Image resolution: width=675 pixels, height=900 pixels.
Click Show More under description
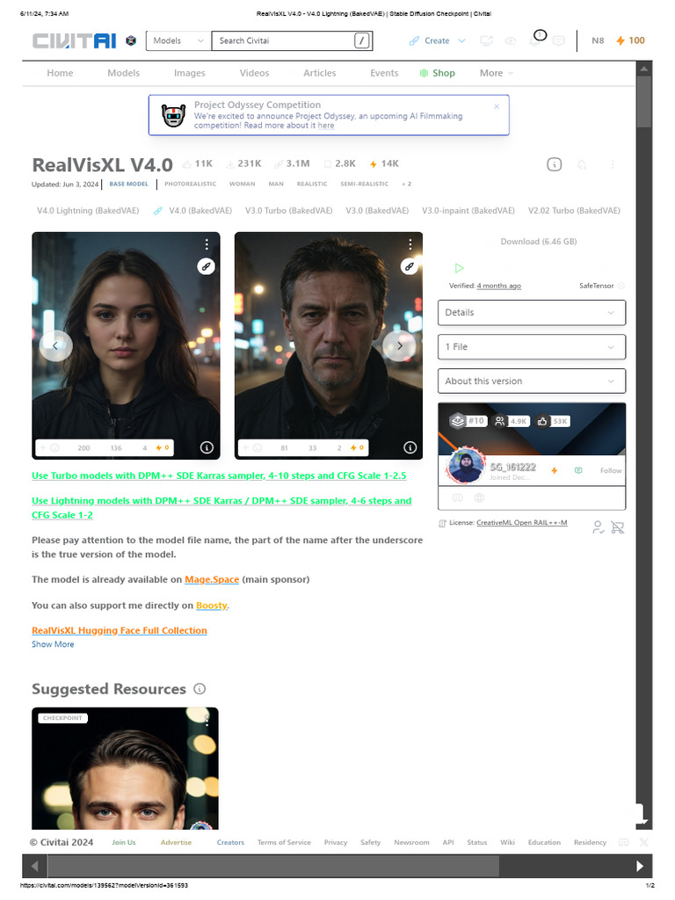pyautogui.click(x=53, y=644)
